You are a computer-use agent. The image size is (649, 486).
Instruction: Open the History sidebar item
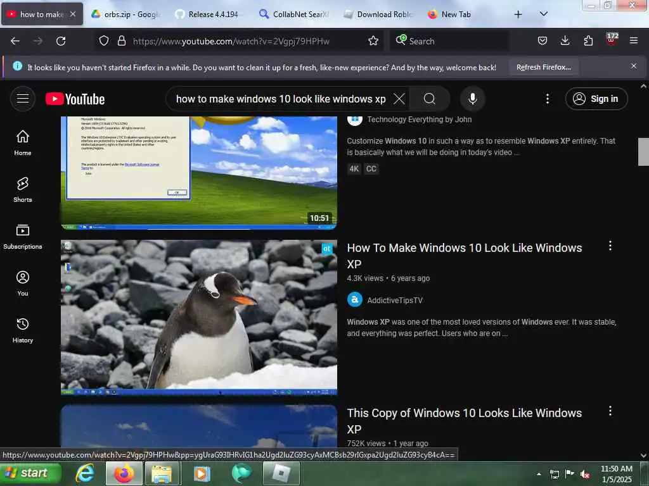(x=23, y=330)
